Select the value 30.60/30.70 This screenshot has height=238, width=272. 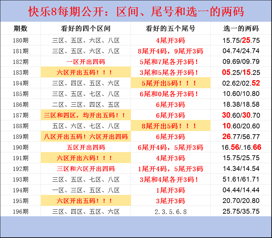(241, 115)
